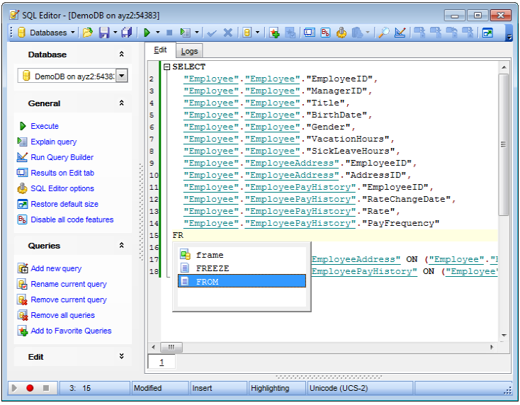Open the execute options dropdown arrow
Image resolution: width=520 pixels, height=405 pixels.
coord(158,33)
